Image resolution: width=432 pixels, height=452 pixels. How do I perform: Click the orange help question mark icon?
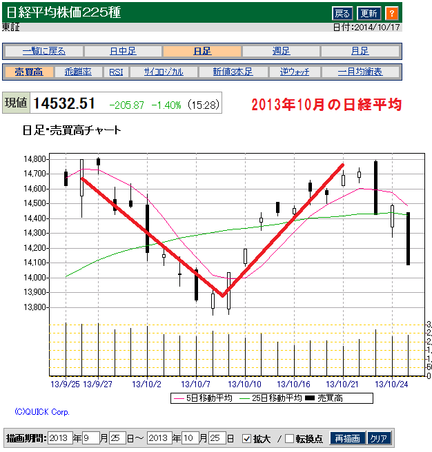click(x=391, y=13)
